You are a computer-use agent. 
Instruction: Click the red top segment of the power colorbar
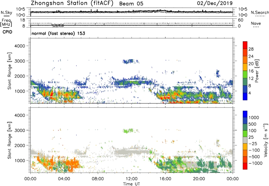245,45
